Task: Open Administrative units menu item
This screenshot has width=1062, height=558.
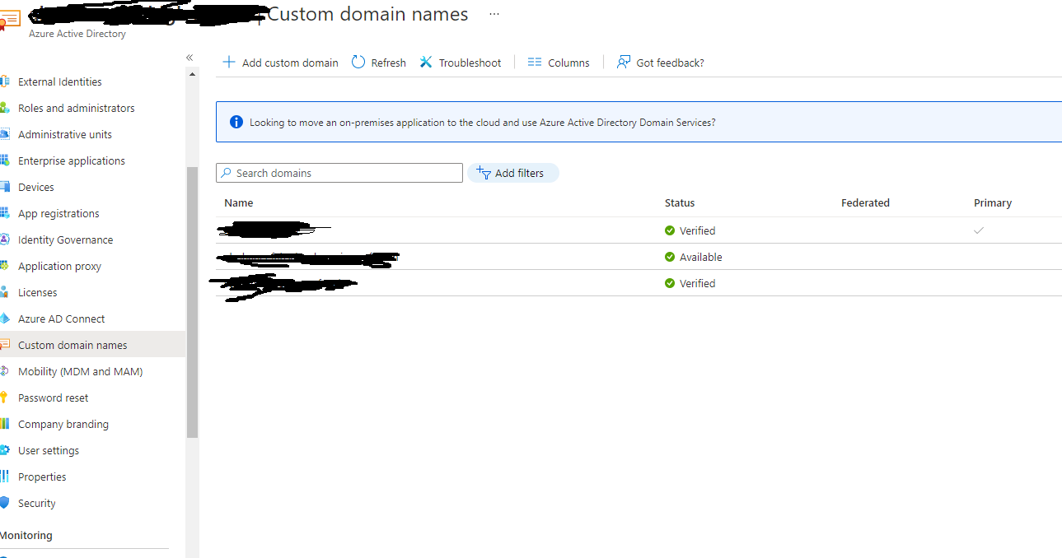Action: pyautogui.click(x=65, y=134)
